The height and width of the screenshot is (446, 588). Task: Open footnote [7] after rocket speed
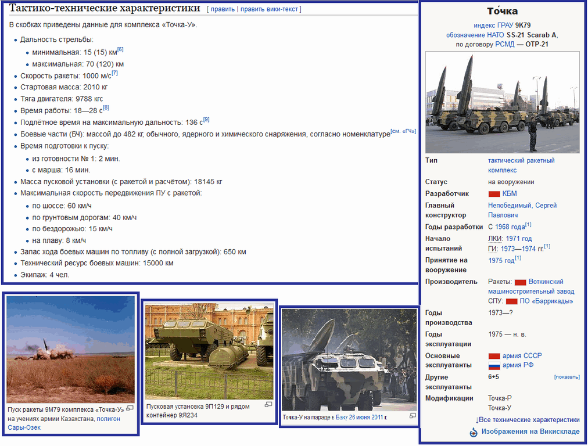[x=114, y=73]
